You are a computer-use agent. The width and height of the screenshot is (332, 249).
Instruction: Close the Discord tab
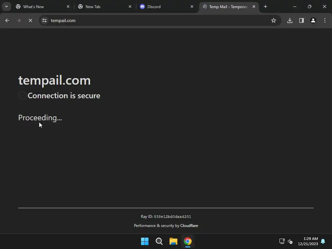coord(192,6)
